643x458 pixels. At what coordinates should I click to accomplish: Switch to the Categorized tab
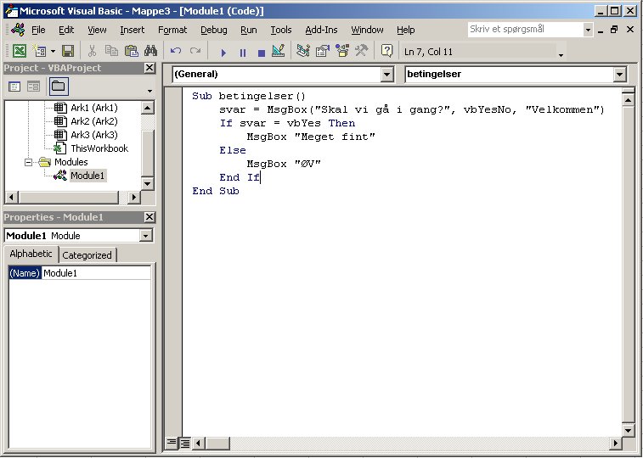87,255
